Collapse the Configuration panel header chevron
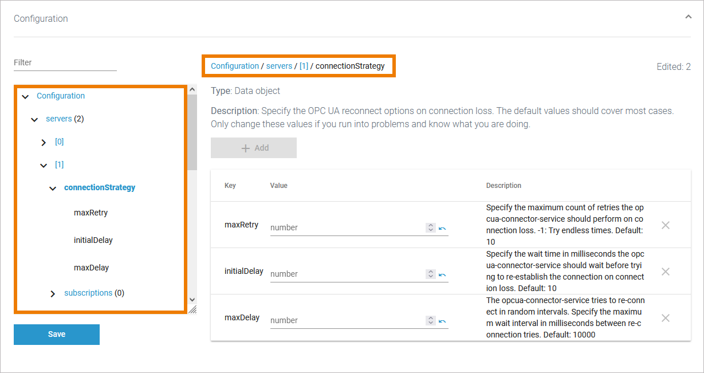Screen dimensions: 704x373 (x=688, y=17)
